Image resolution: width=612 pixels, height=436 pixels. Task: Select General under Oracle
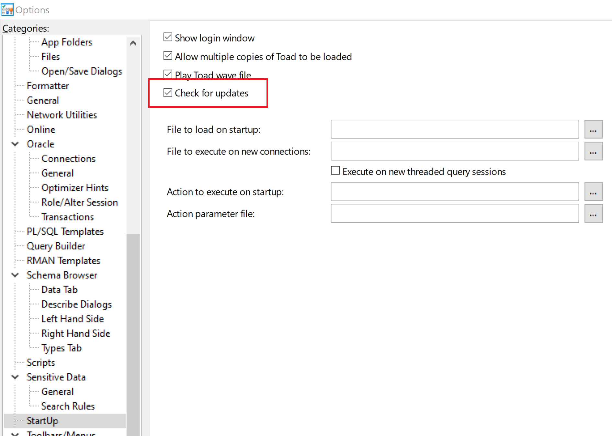[x=57, y=173]
